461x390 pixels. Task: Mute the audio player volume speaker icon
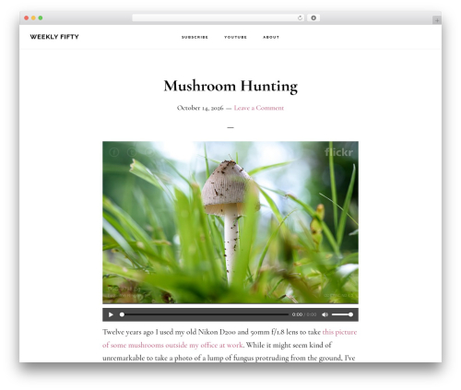325,314
